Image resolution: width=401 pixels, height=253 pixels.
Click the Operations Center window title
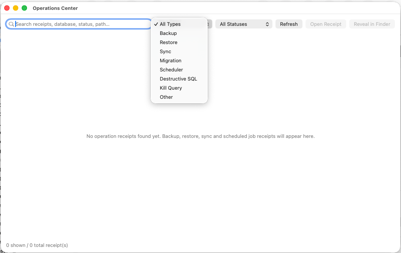(55, 8)
